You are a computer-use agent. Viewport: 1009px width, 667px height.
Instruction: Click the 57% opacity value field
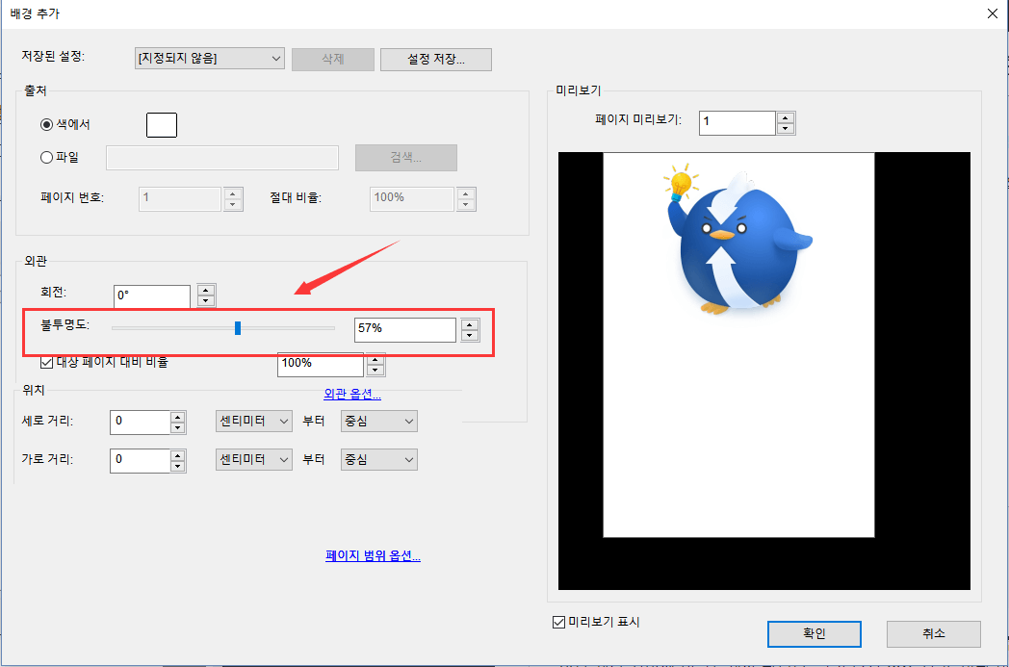(x=404, y=329)
